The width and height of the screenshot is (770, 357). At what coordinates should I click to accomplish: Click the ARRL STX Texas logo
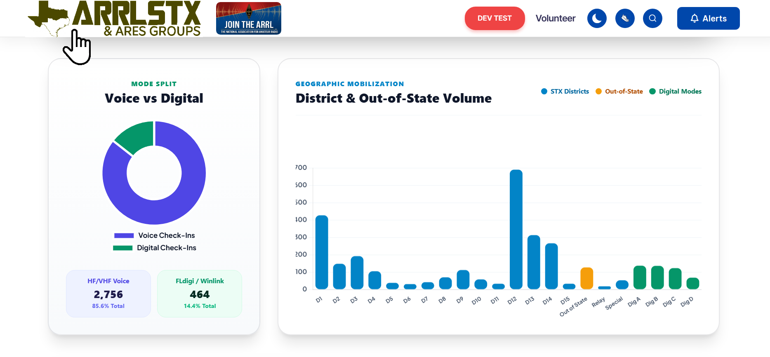pyautogui.click(x=114, y=19)
